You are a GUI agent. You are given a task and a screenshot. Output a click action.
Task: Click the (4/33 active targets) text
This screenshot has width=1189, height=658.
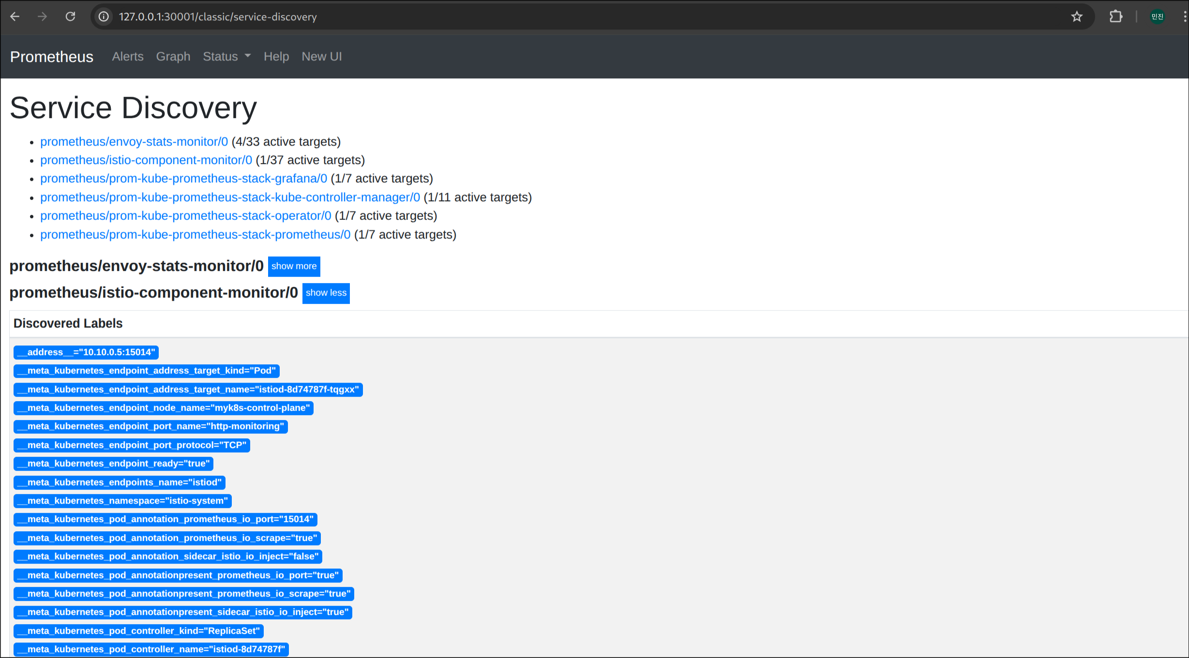point(286,142)
